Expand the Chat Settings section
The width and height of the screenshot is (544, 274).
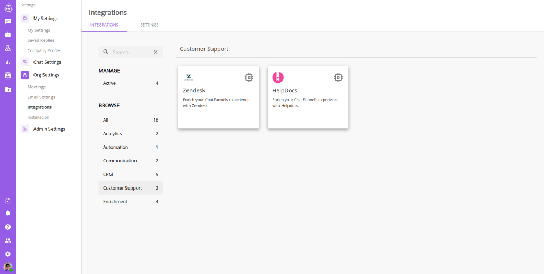pos(47,62)
